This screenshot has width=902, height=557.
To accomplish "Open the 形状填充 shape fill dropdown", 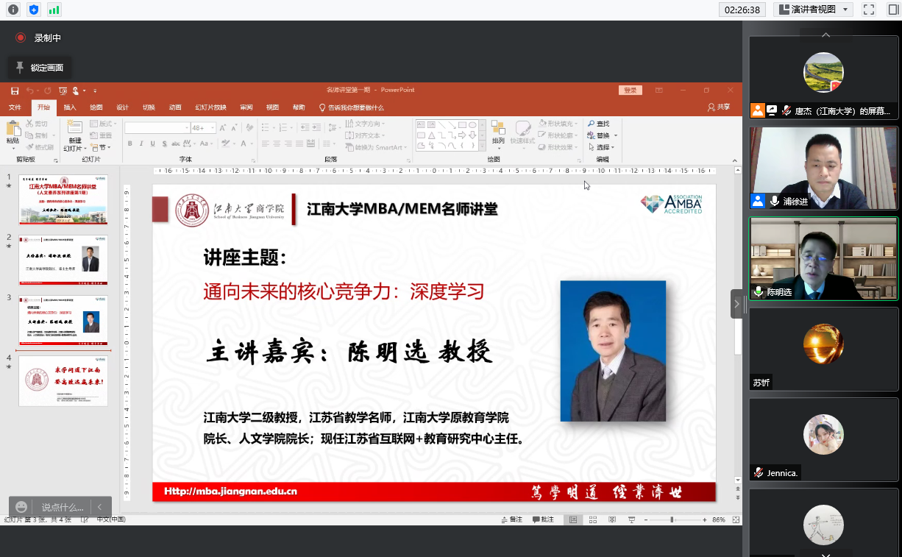I will [x=558, y=124].
